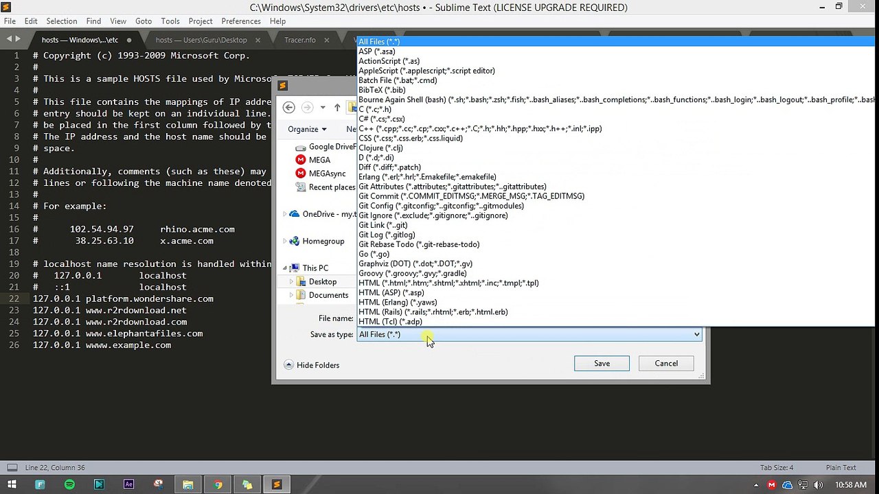This screenshot has height=494, width=879.
Task: Click the Cancel button
Action: (666, 364)
